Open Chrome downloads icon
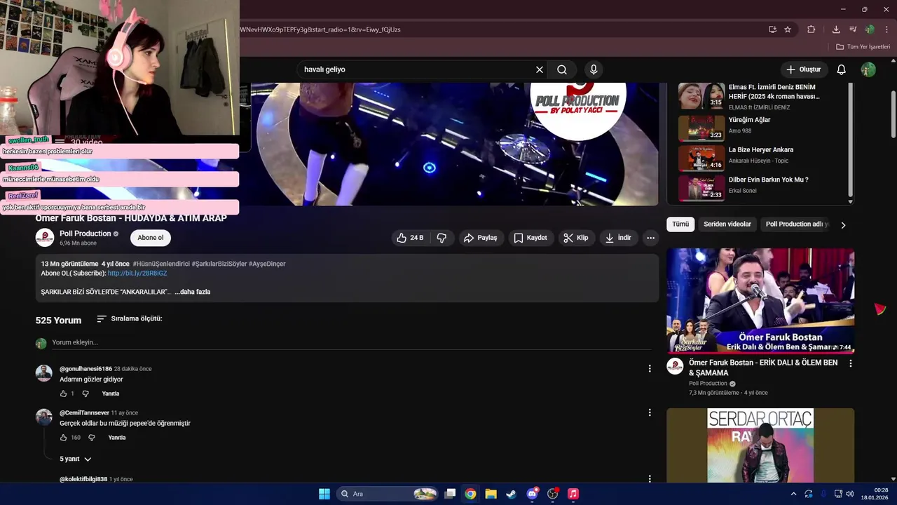Image resolution: width=897 pixels, height=505 pixels. point(836,29)
